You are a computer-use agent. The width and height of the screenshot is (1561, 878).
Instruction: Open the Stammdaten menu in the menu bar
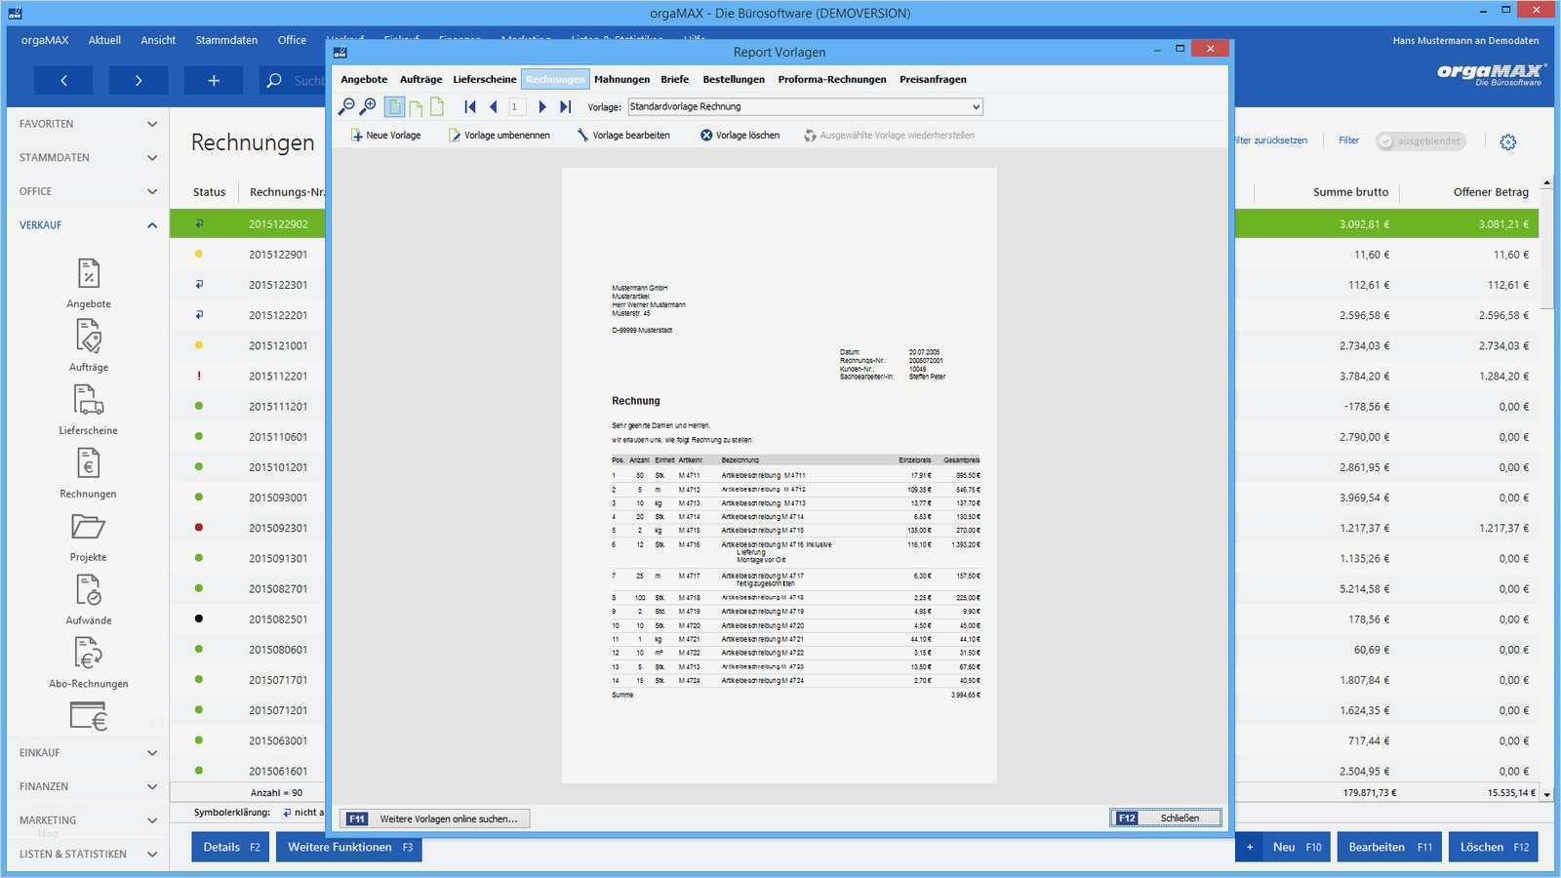226,40
